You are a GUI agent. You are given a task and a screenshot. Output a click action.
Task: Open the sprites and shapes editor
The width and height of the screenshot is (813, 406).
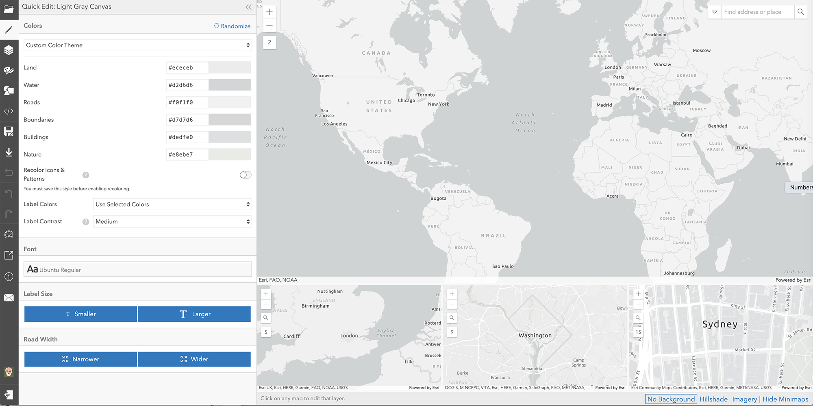coord(9,91)
